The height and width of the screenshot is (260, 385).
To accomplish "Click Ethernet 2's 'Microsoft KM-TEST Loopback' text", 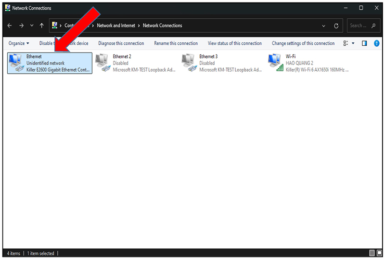I will point(144,70).
